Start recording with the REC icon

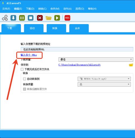pos(67,18)
